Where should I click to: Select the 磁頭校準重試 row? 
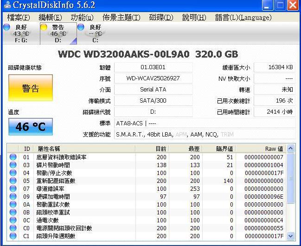coord(147,212)
